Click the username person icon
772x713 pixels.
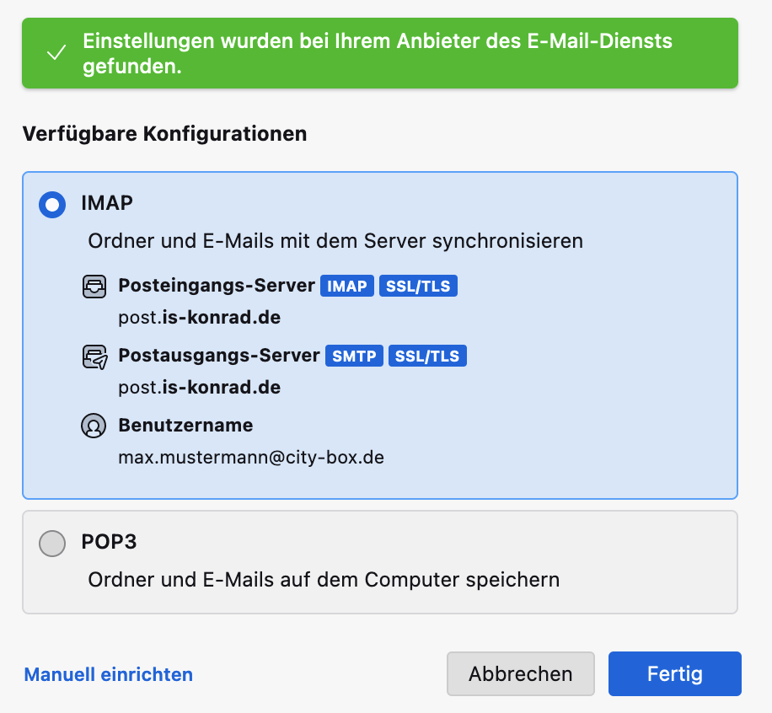94,426
